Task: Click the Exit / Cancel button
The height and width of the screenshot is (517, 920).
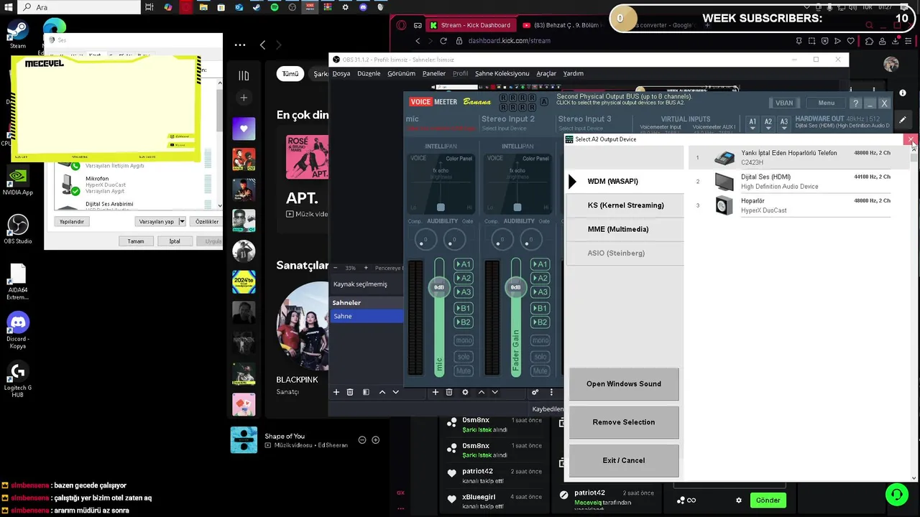Action: coord(624,460)
